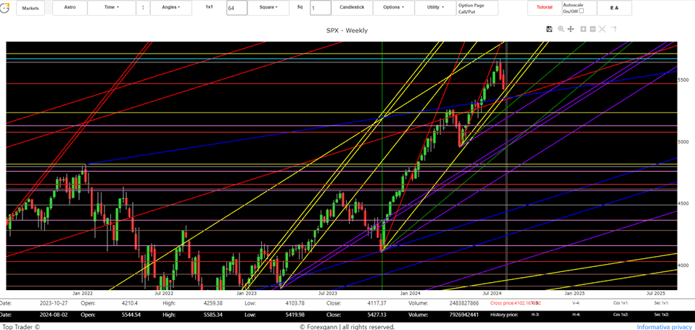This screenshot has width=695, height=330.
Task: Open the red Tutorial button
Action: coord(544,7)
